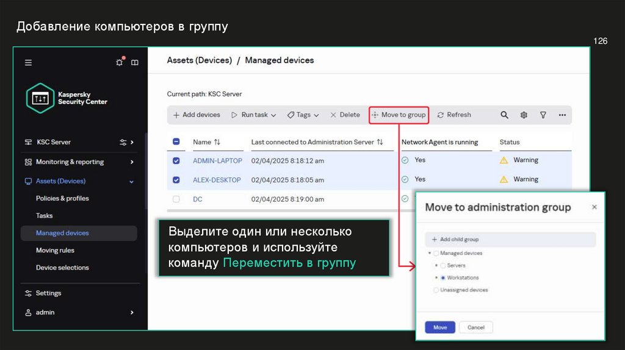Open Run task dropdown

coord(253,115)
